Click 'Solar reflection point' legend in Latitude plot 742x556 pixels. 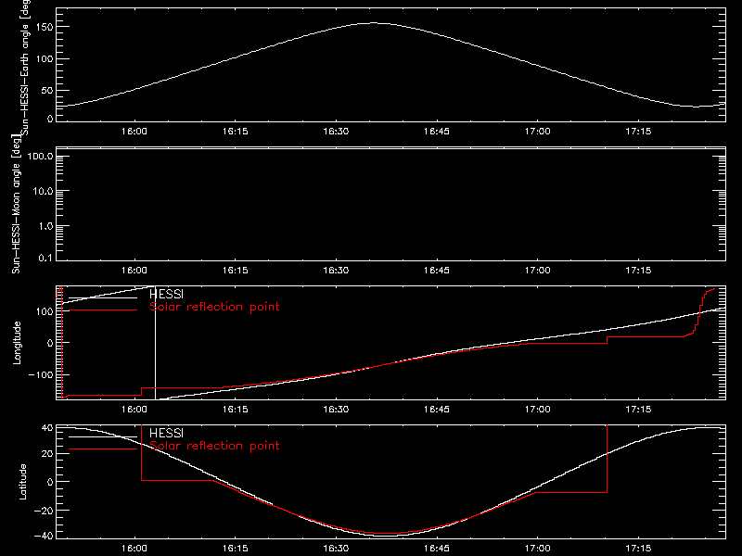point(214,446)
